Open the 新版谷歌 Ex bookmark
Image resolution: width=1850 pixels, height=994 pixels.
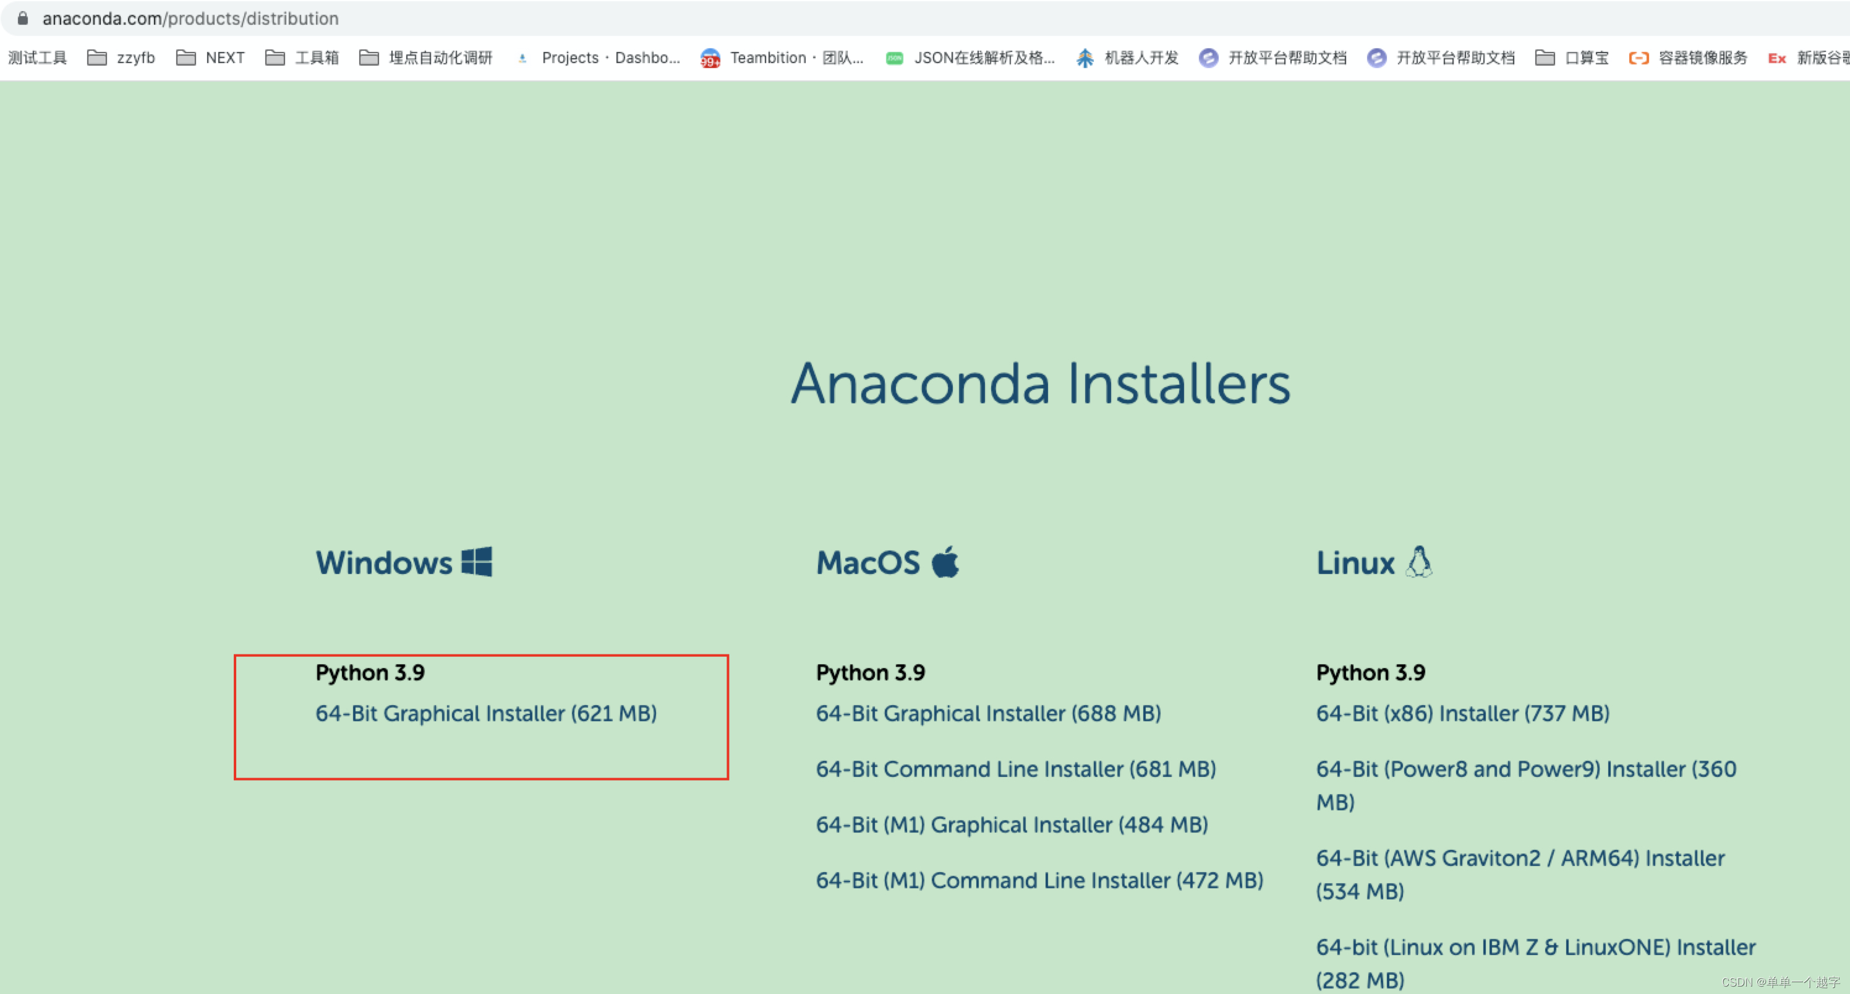click(x=1809, y=58)
